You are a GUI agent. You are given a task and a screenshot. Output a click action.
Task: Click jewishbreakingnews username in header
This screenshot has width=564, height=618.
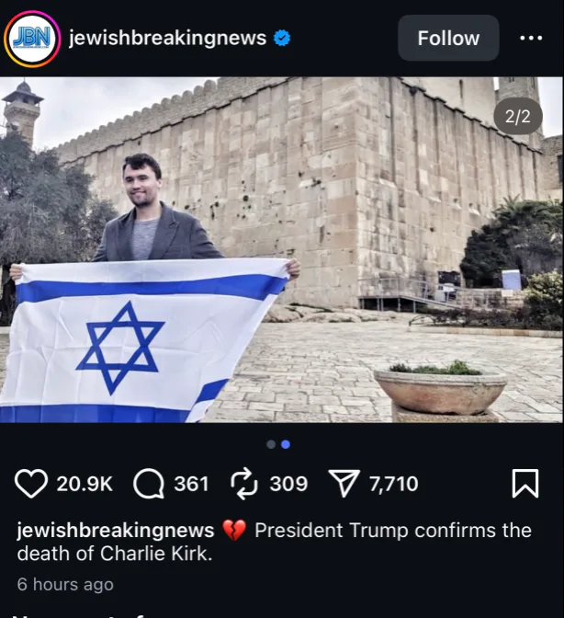coord(168,39)
